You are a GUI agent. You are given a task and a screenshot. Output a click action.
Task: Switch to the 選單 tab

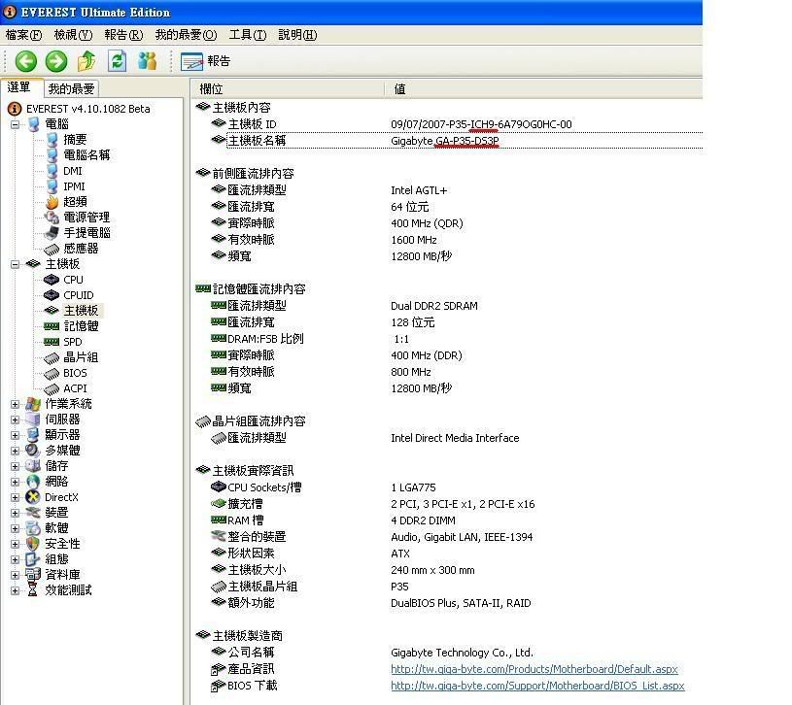coord(19,87)
